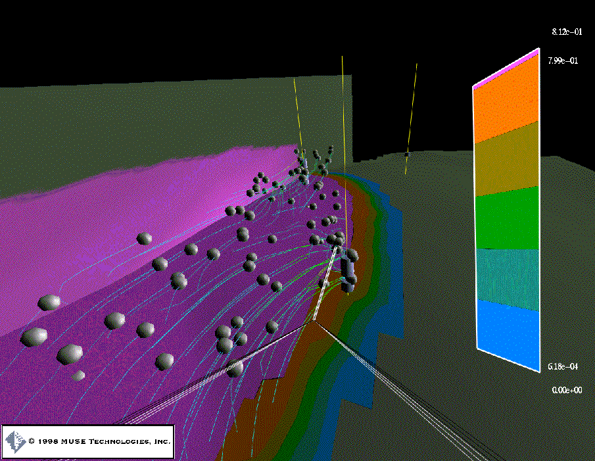
Task: Click the teal band in the color legend
Action: (x=508, y=279)
